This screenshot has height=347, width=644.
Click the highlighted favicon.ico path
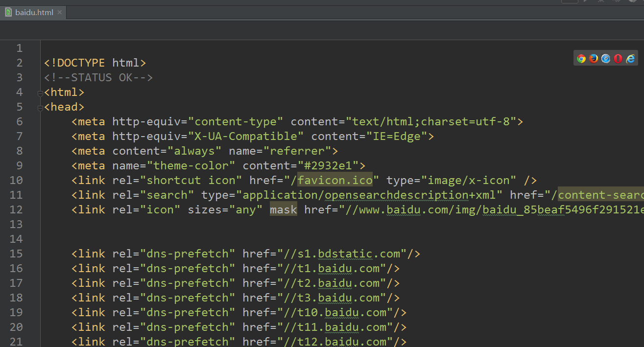point(335,180)
